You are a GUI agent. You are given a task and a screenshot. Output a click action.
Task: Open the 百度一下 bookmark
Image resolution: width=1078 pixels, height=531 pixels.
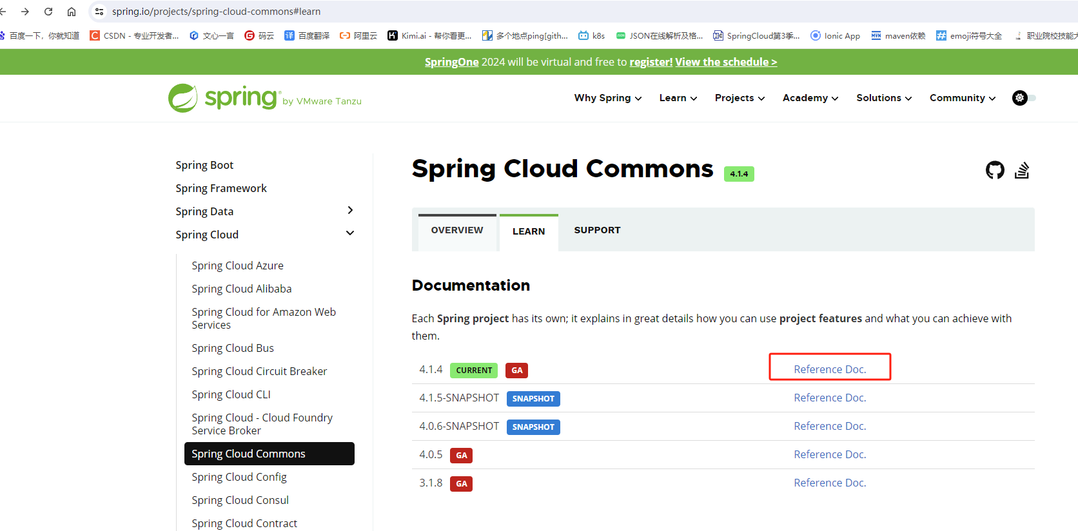click(40, 35)
